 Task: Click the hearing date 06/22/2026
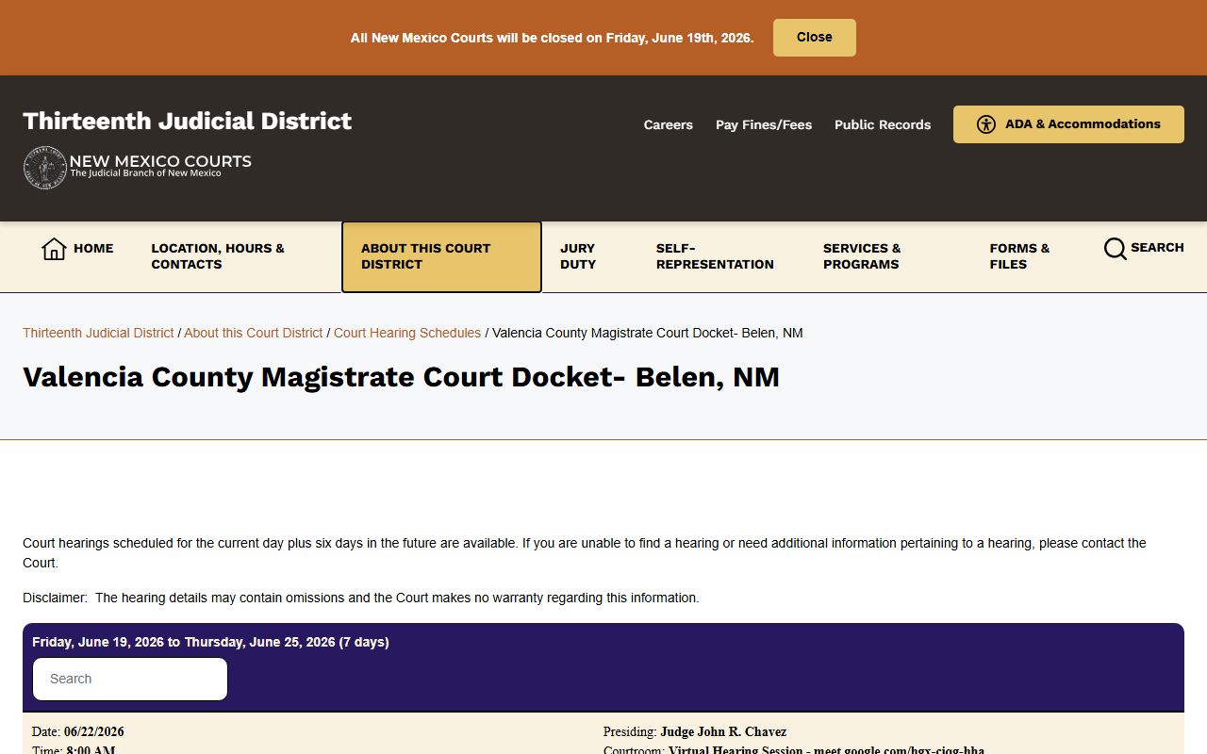pyautogui.click(x=94, y=731)
